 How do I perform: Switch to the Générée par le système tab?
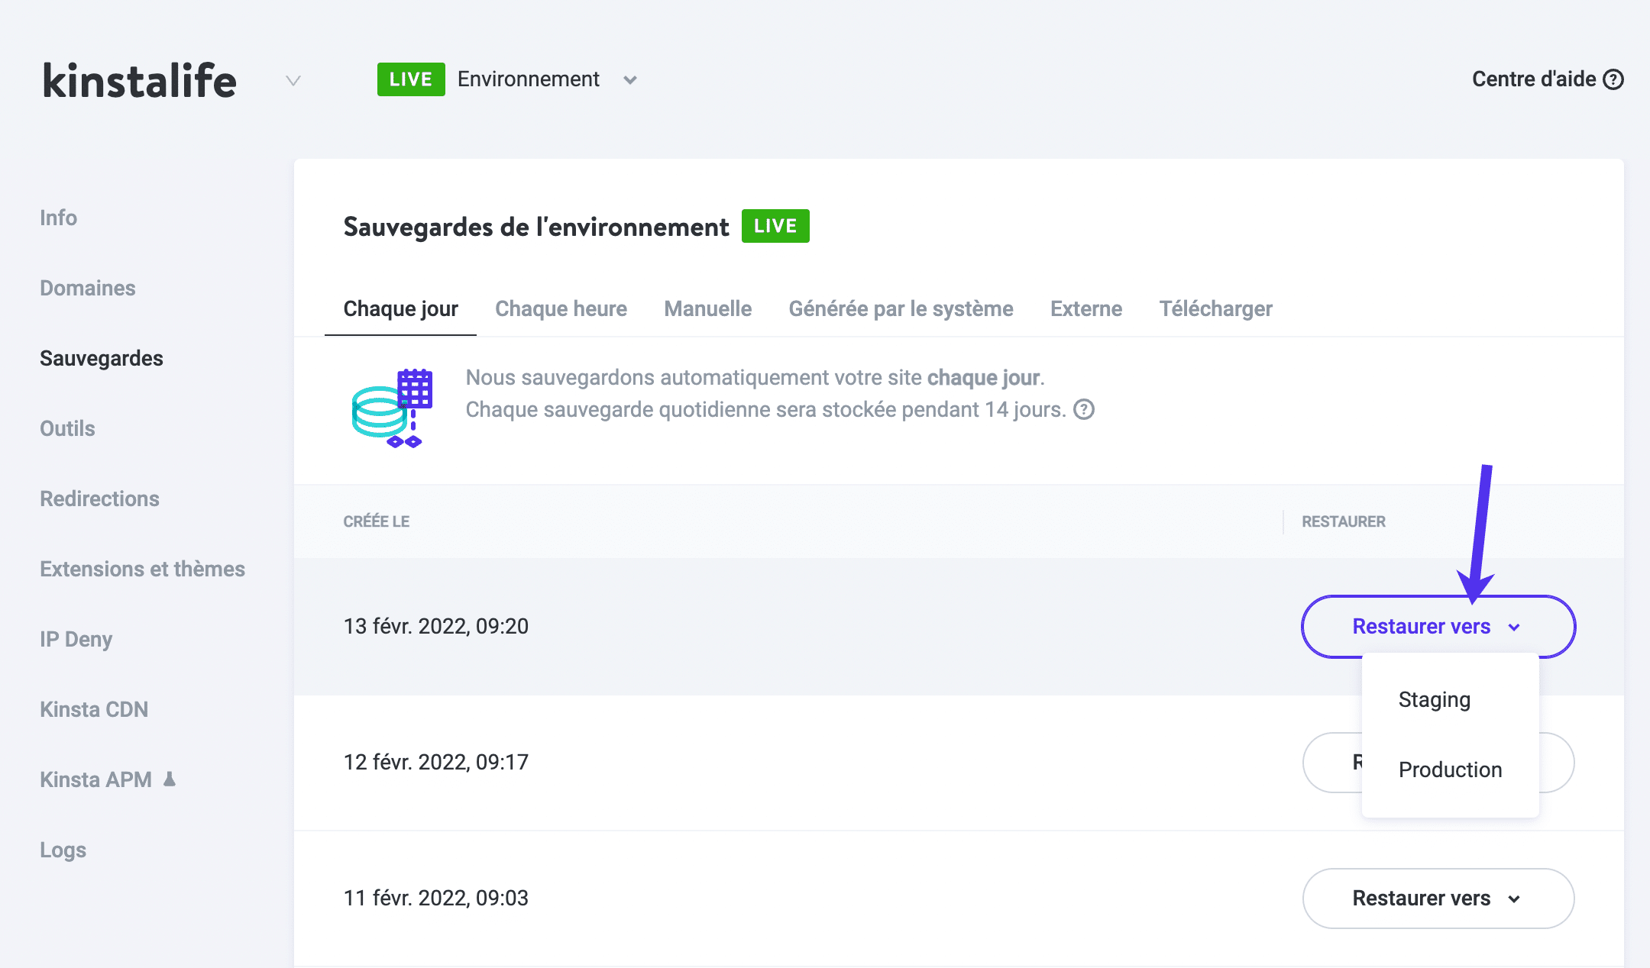click(901, 308)
